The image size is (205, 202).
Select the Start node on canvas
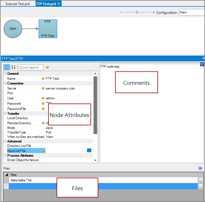tap(13, 29)
